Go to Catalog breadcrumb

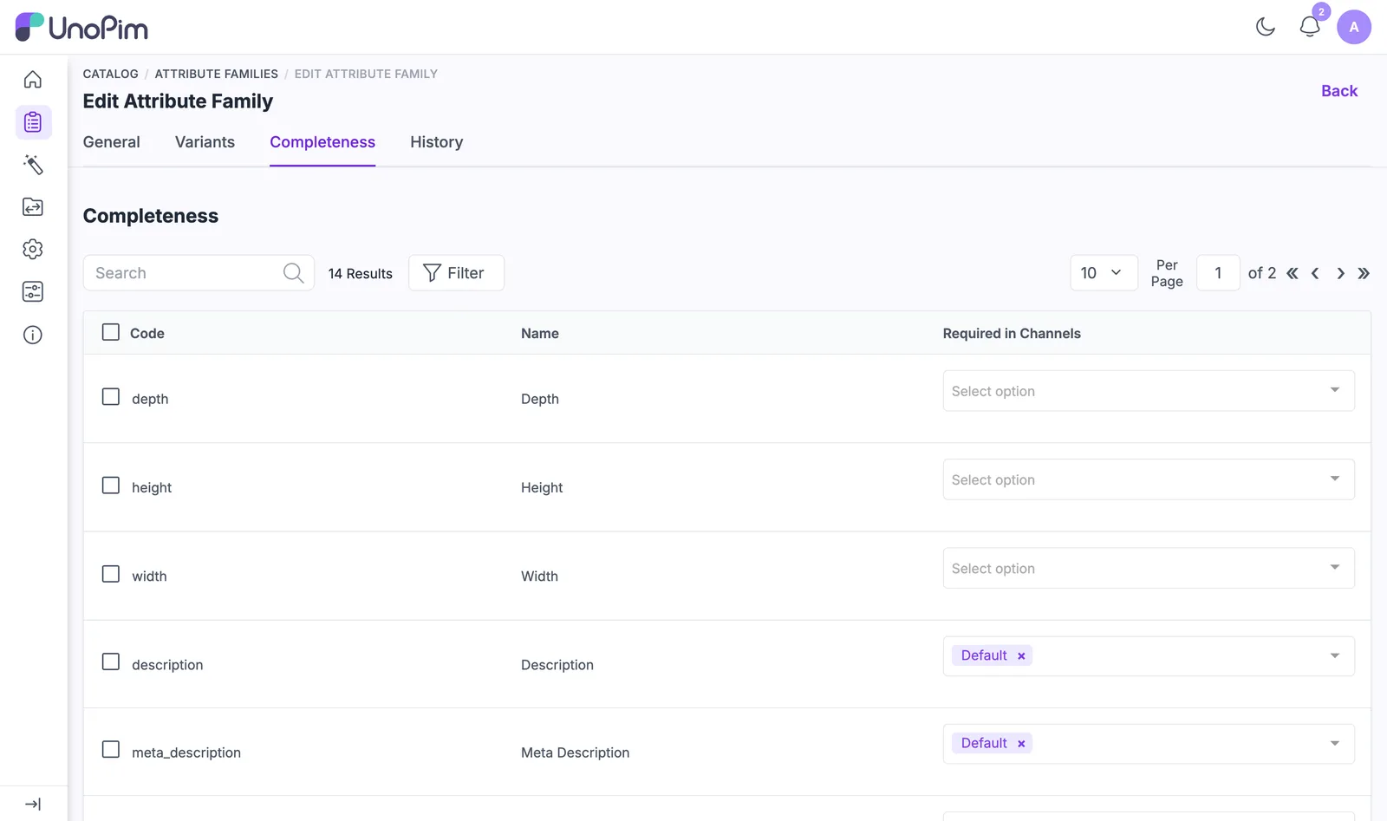click(110, 74)
